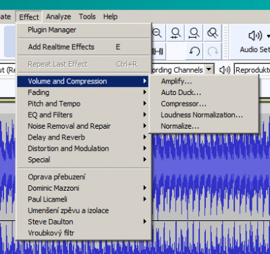The height and width of the screenshot is (254, 270).
Task: Open the Reprodukt playback device combo box
Action: click(x=252, y=70)
